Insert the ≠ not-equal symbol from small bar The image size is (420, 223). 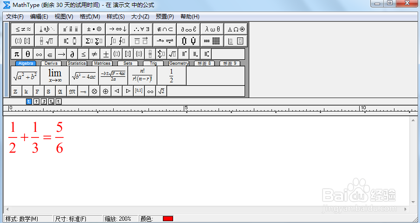tap(95, 54)
